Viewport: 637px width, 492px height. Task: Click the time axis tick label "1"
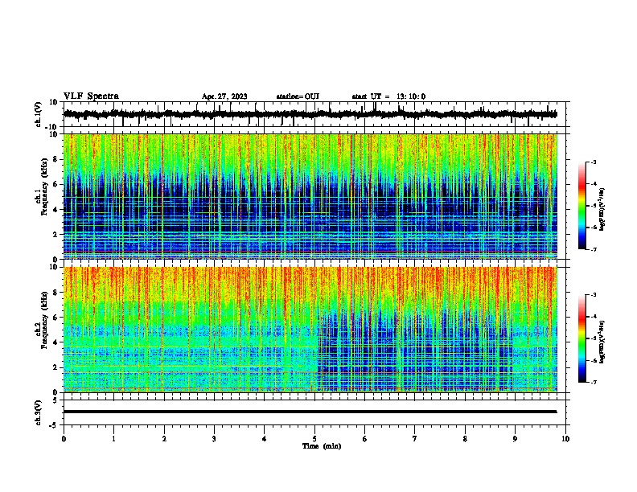(113, 439)
